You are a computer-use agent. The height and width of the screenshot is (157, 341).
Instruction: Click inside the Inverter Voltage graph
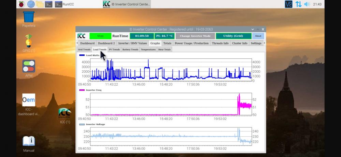171,136
